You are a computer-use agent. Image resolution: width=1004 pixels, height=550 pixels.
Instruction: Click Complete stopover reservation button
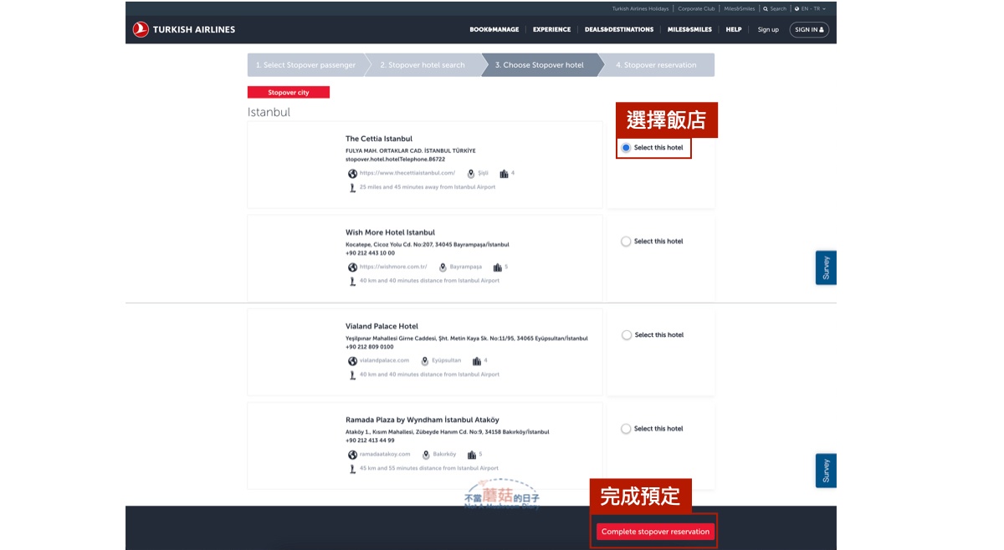(x=655, y=532)
